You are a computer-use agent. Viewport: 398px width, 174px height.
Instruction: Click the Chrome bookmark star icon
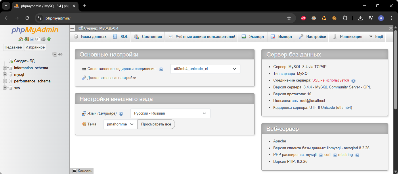coord(289,18)
